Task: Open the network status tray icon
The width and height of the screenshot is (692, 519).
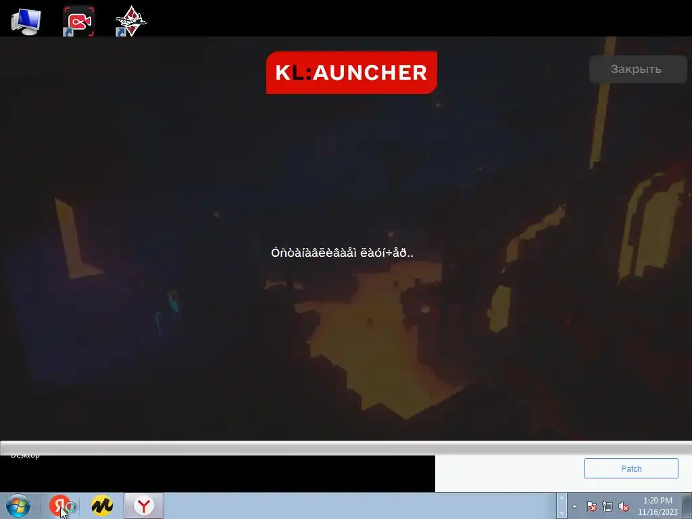Action: point(608,506)
